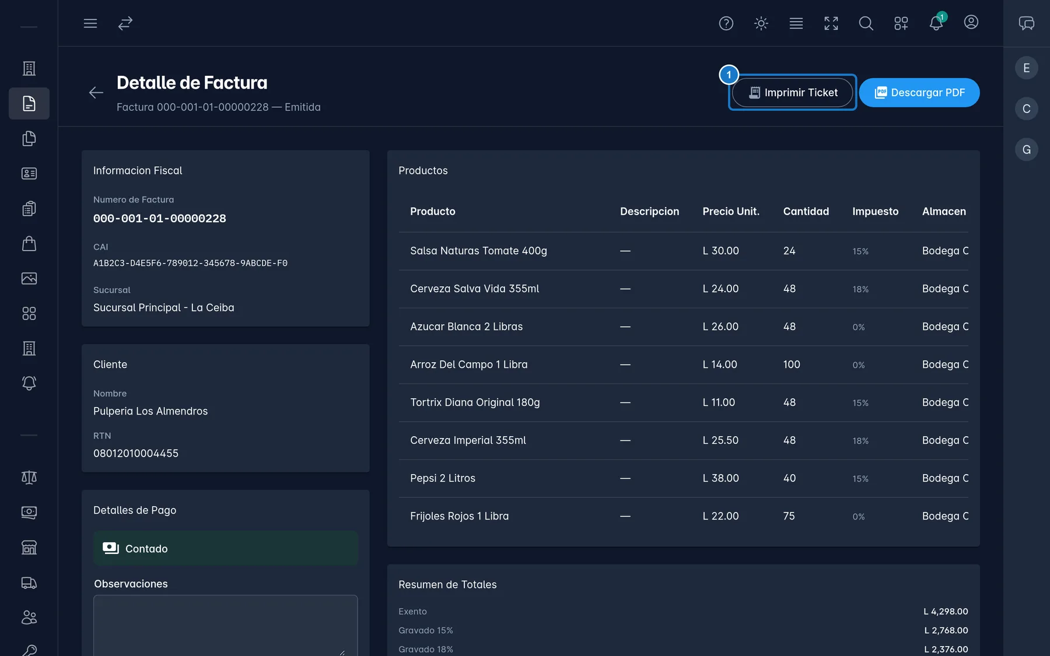
Task: Open the clipboard list sidebar icon
Action: click(29, 209)
